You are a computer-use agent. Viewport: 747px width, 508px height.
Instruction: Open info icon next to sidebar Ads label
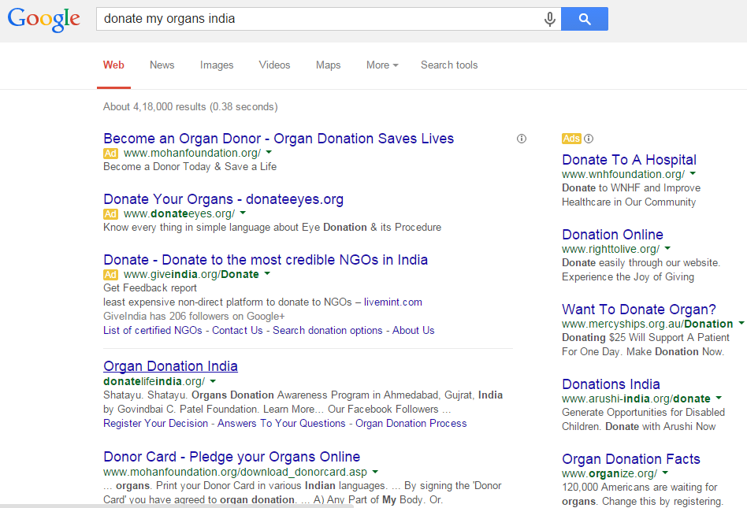pos(589,139)
